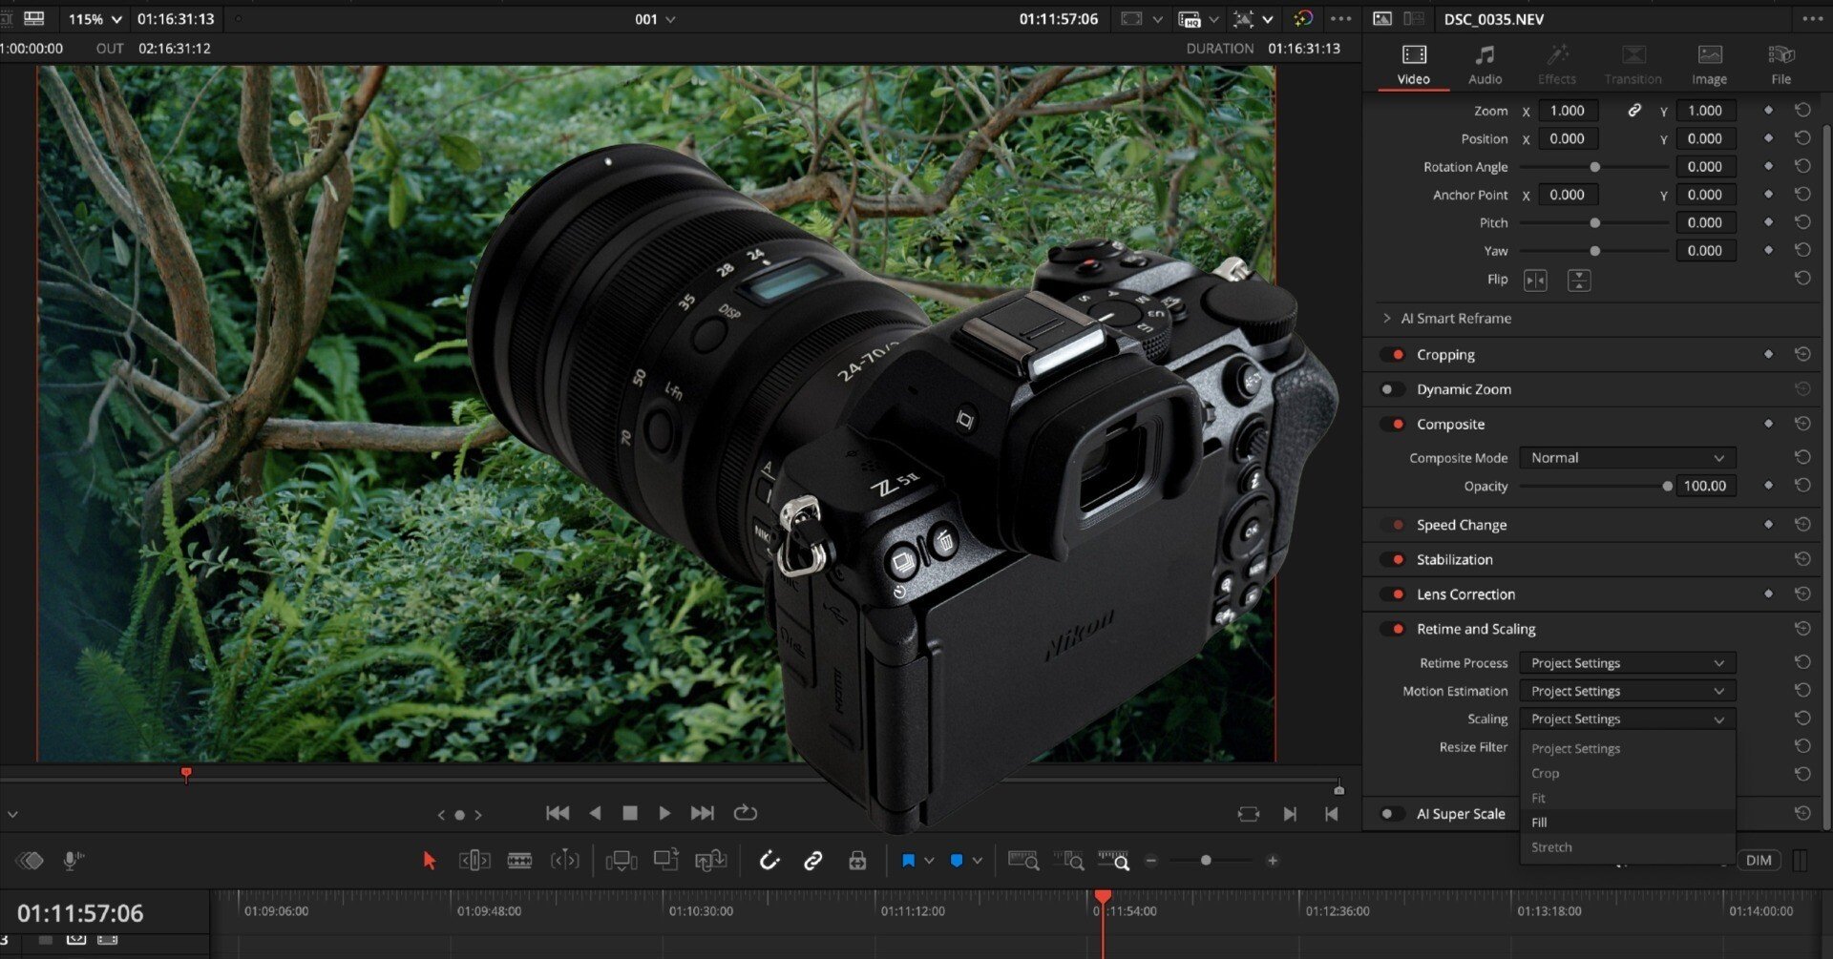This screenshot has height=959, width=1833.
Task: Reset the Zoom parameter
Action: 1802,111
